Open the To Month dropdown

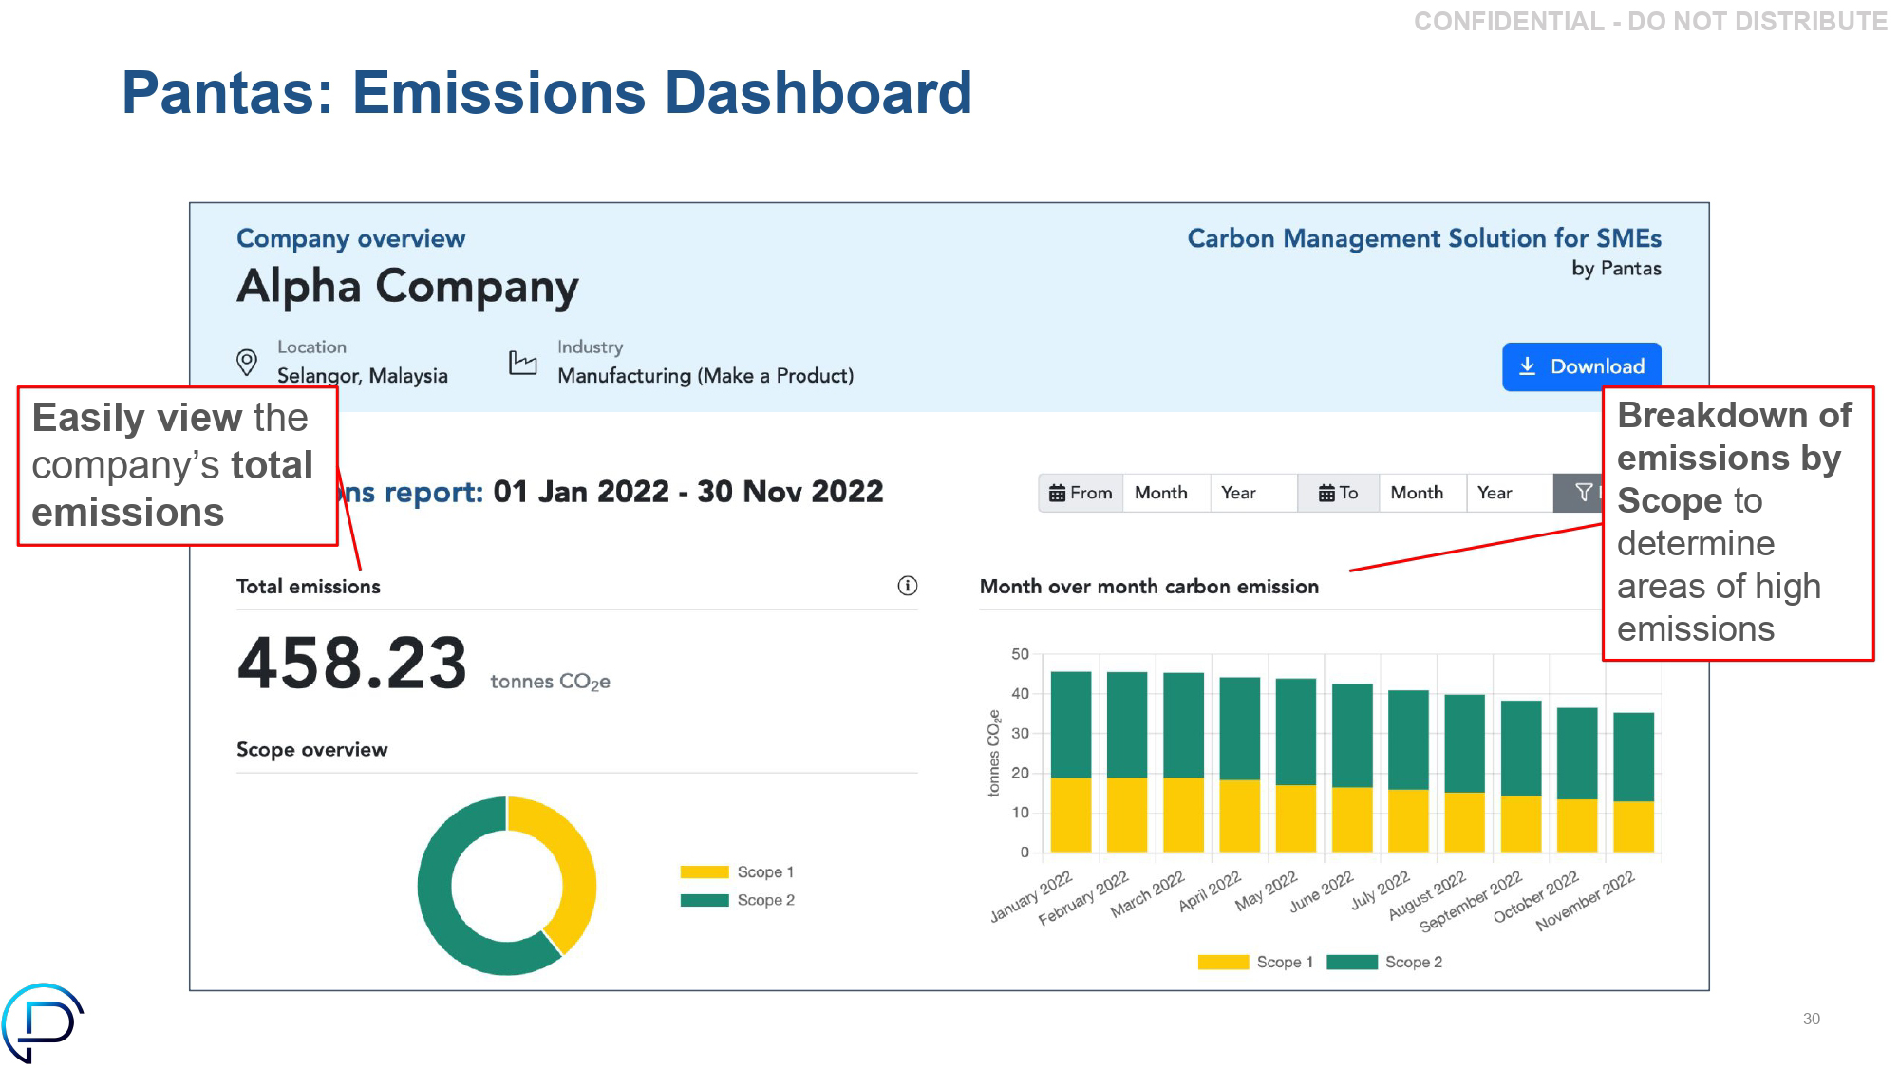pyautogui.click(x=1422, y=493)
